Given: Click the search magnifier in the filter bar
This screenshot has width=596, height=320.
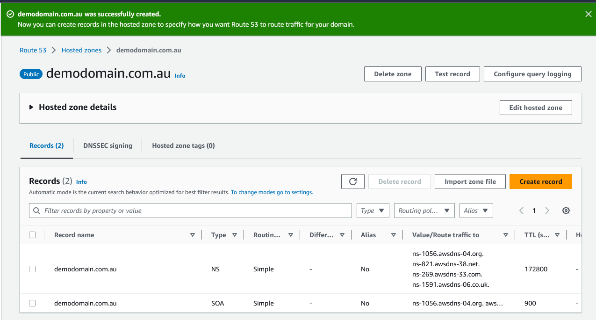Looking at the screenshot, I should coord(36,211).
